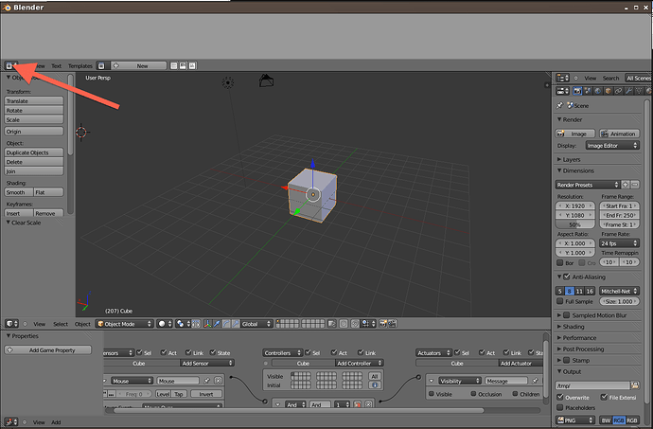Open the 3D view editor type selector
The height and width of the screenshot is (429, 653).
[x=11, y=324]
